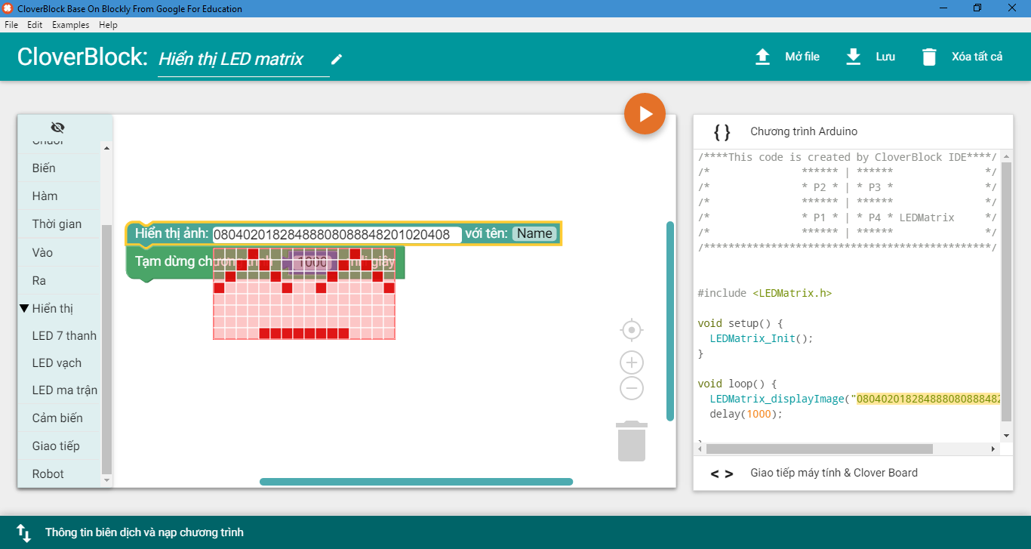Screen dimensions: 1031x549
Task: Zoom out on the block workspace
Action: tap(631, 388)
